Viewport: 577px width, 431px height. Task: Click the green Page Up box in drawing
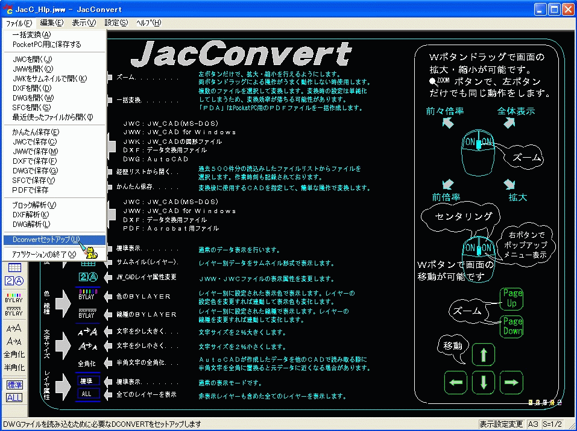[x=512, y=299]
